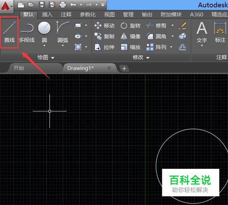The height and width of the screenshot is (205, 228).
Task: Select the 镜像 (Mirror) tool
Action: pyautogui.click(x=131, y=37)
